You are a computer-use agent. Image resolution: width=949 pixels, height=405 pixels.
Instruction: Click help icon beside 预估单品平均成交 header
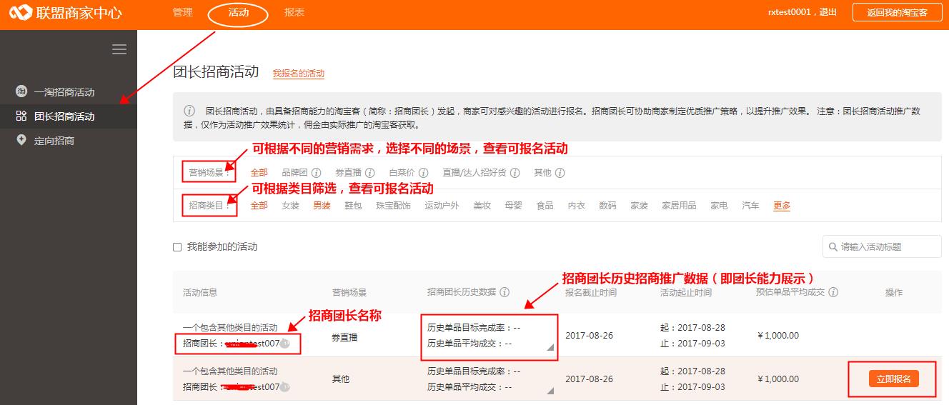[x=833, y=292]
